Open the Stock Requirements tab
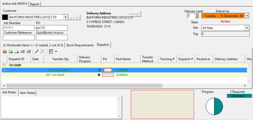The image size is (253, 120). pos(80,45)
